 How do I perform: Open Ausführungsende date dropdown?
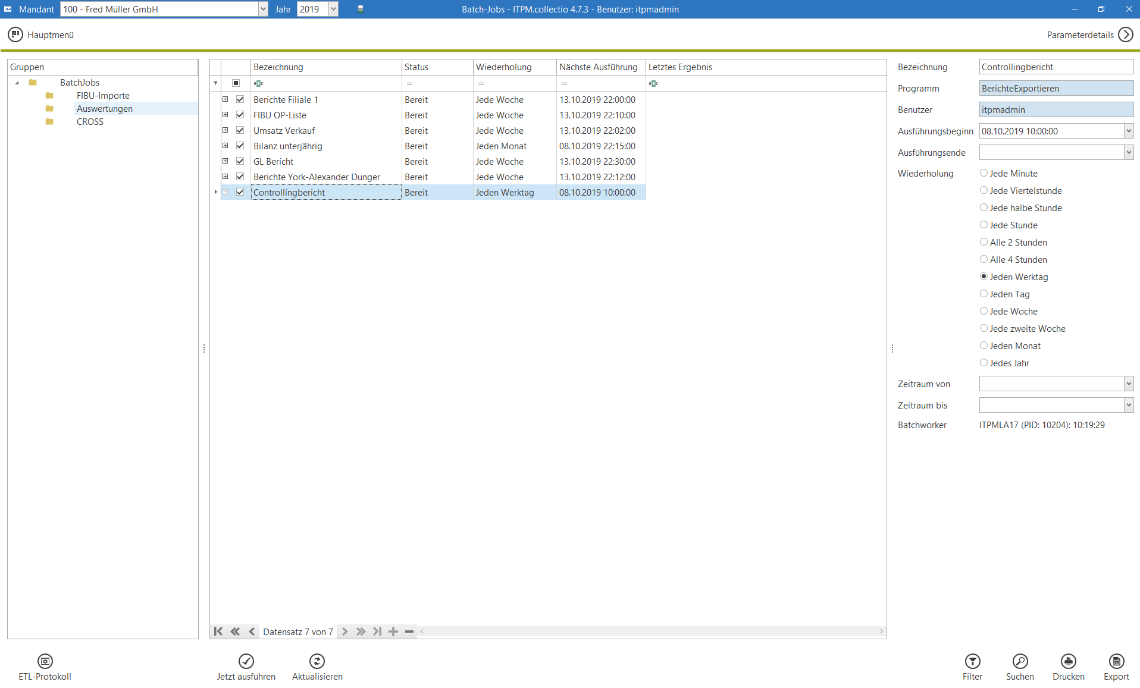coord(1129,152)
